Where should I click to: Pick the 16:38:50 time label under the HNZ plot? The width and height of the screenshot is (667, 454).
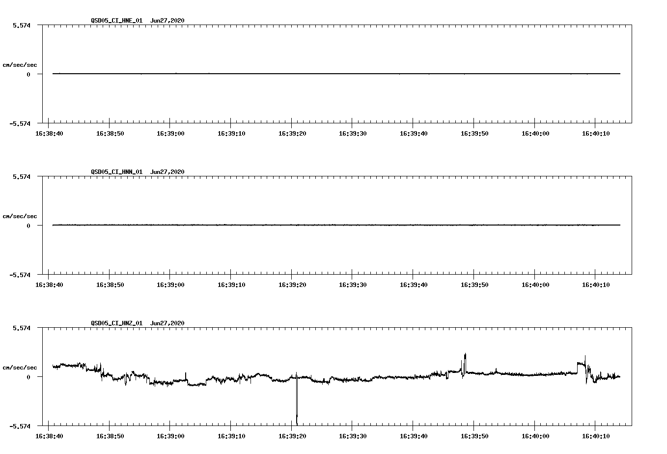click(110, 436)
